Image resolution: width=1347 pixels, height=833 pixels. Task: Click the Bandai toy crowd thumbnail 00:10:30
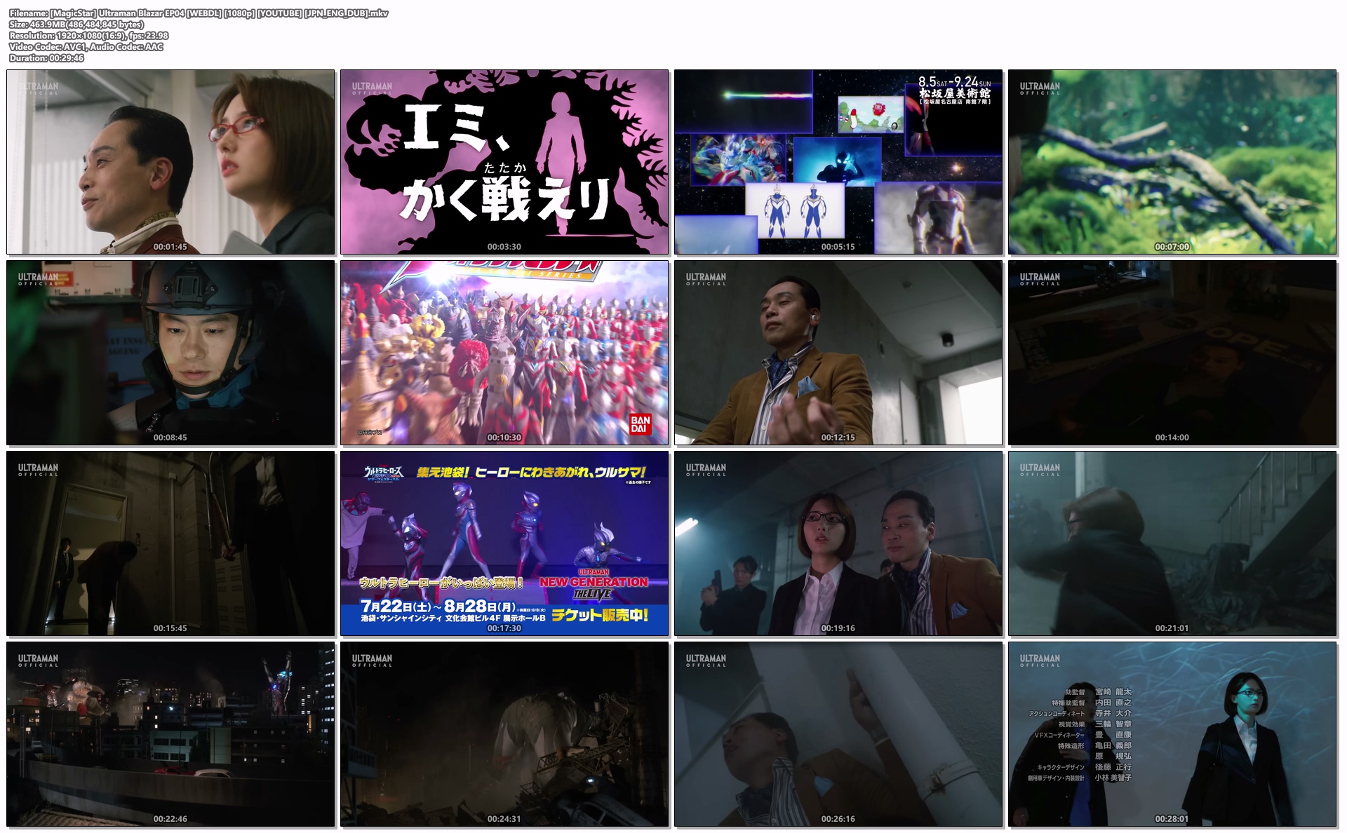pyautogui.click(x=504, y=353)
